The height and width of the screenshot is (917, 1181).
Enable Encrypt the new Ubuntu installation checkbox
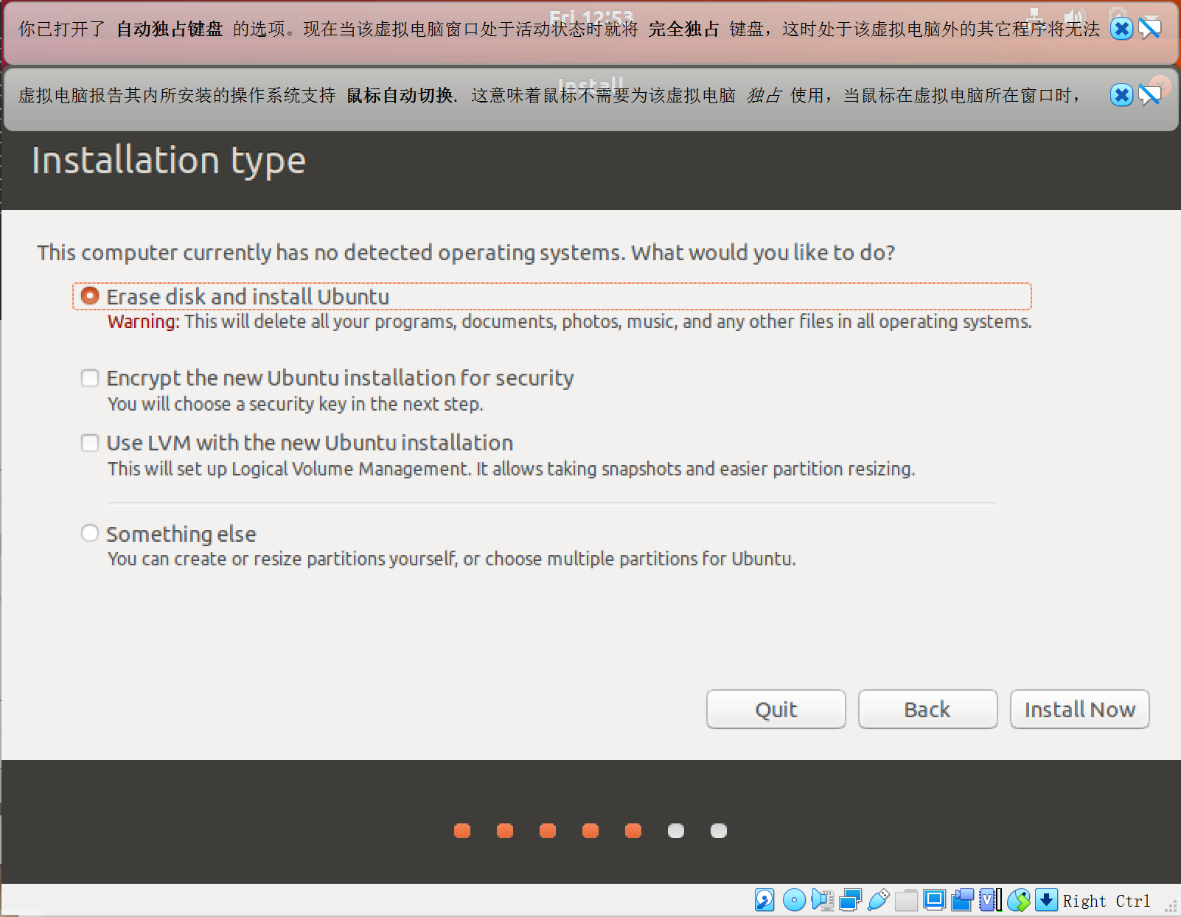90,378
